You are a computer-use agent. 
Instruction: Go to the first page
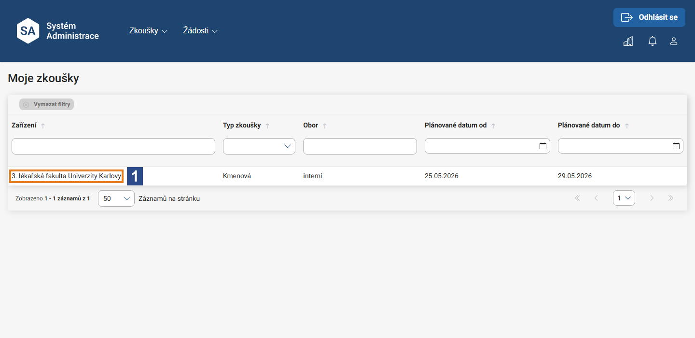pos(577,198)
